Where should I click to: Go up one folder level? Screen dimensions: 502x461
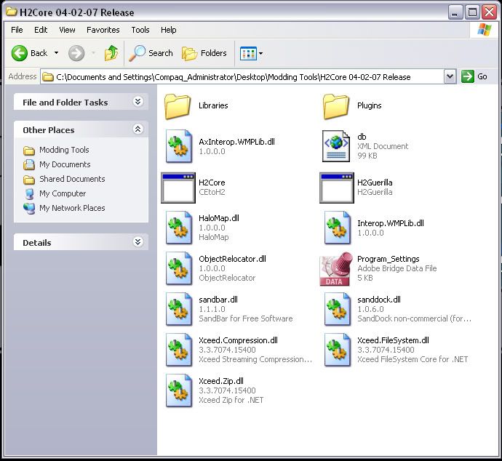111,53
